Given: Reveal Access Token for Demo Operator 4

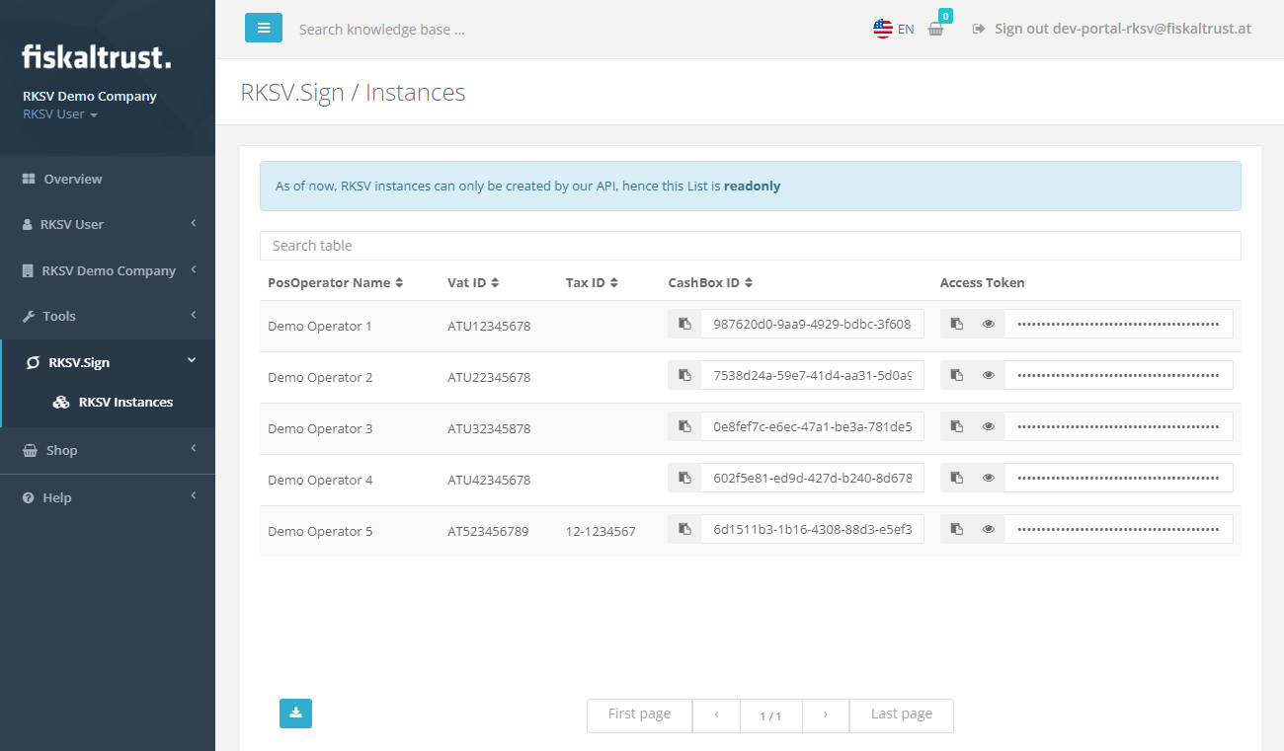Looking at the screenshot, I should (x=989, y=478).
